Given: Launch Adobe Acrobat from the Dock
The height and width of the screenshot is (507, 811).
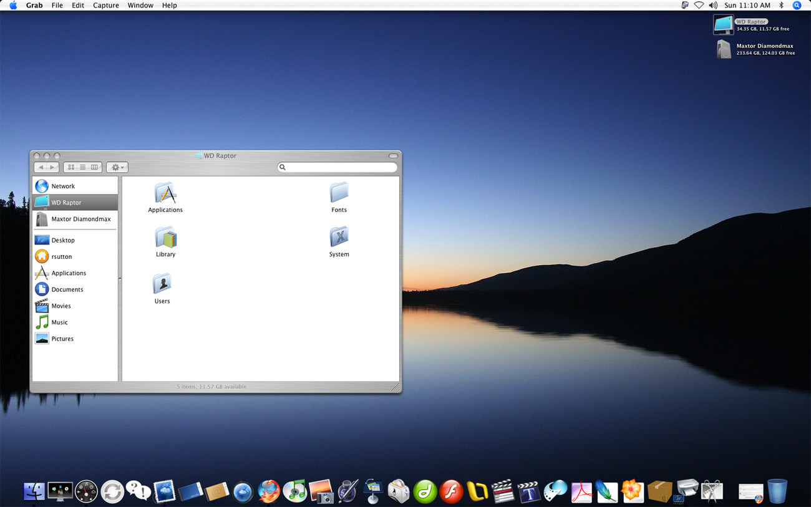Looking at the screenshot, I should tap(581, 491).
